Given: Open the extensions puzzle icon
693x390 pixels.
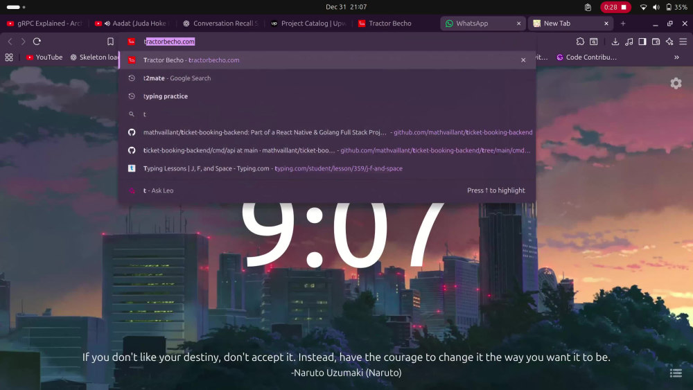Looking at the screenshot, I should [580, 41].
